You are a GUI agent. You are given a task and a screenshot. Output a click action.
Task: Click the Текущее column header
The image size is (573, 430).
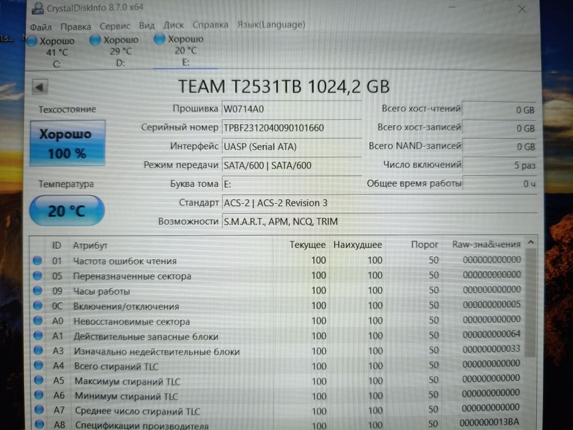(x=301, y=244)
